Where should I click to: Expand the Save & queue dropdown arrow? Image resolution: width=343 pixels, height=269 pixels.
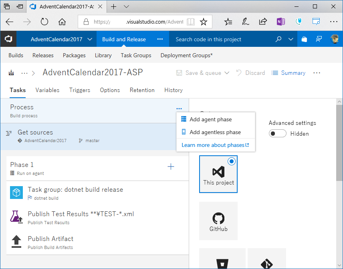point(227,73)
